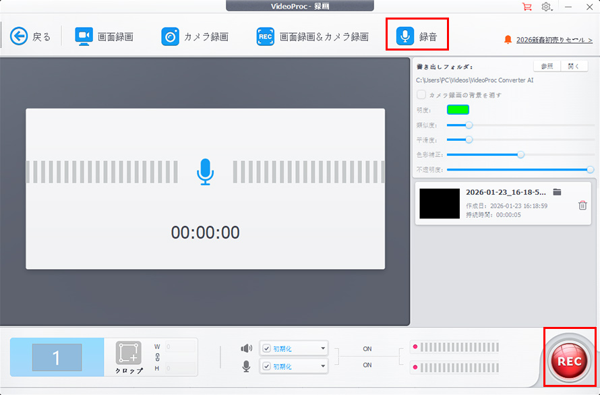Toggle the speaker audio checkbox
The image size is (600, 395).
coord(267,348)
